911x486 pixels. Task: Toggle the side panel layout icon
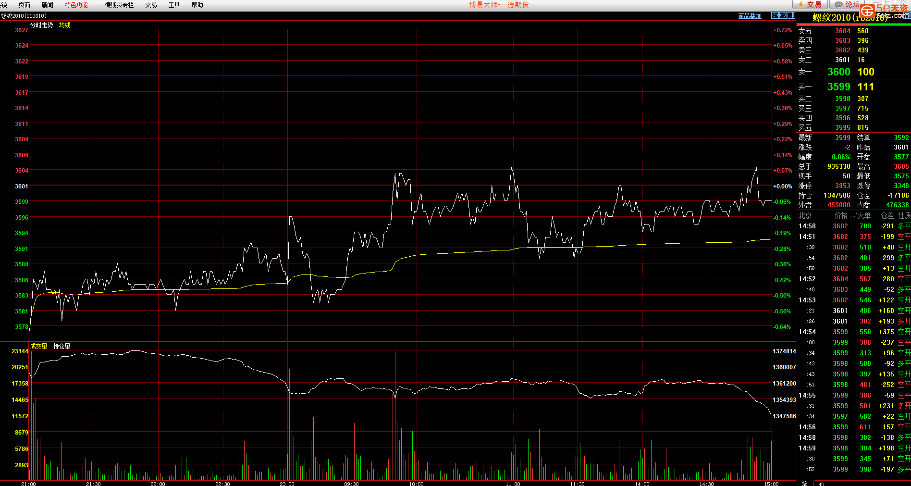[791, 16]
